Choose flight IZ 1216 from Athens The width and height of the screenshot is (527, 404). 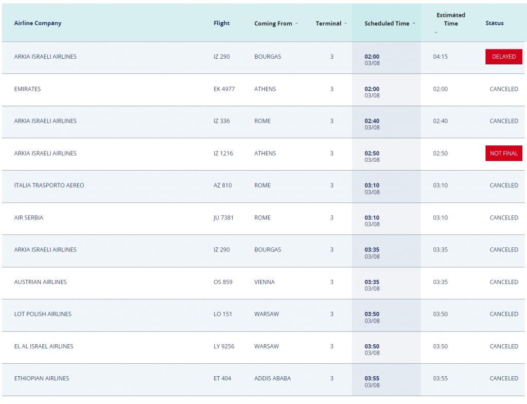223,153
